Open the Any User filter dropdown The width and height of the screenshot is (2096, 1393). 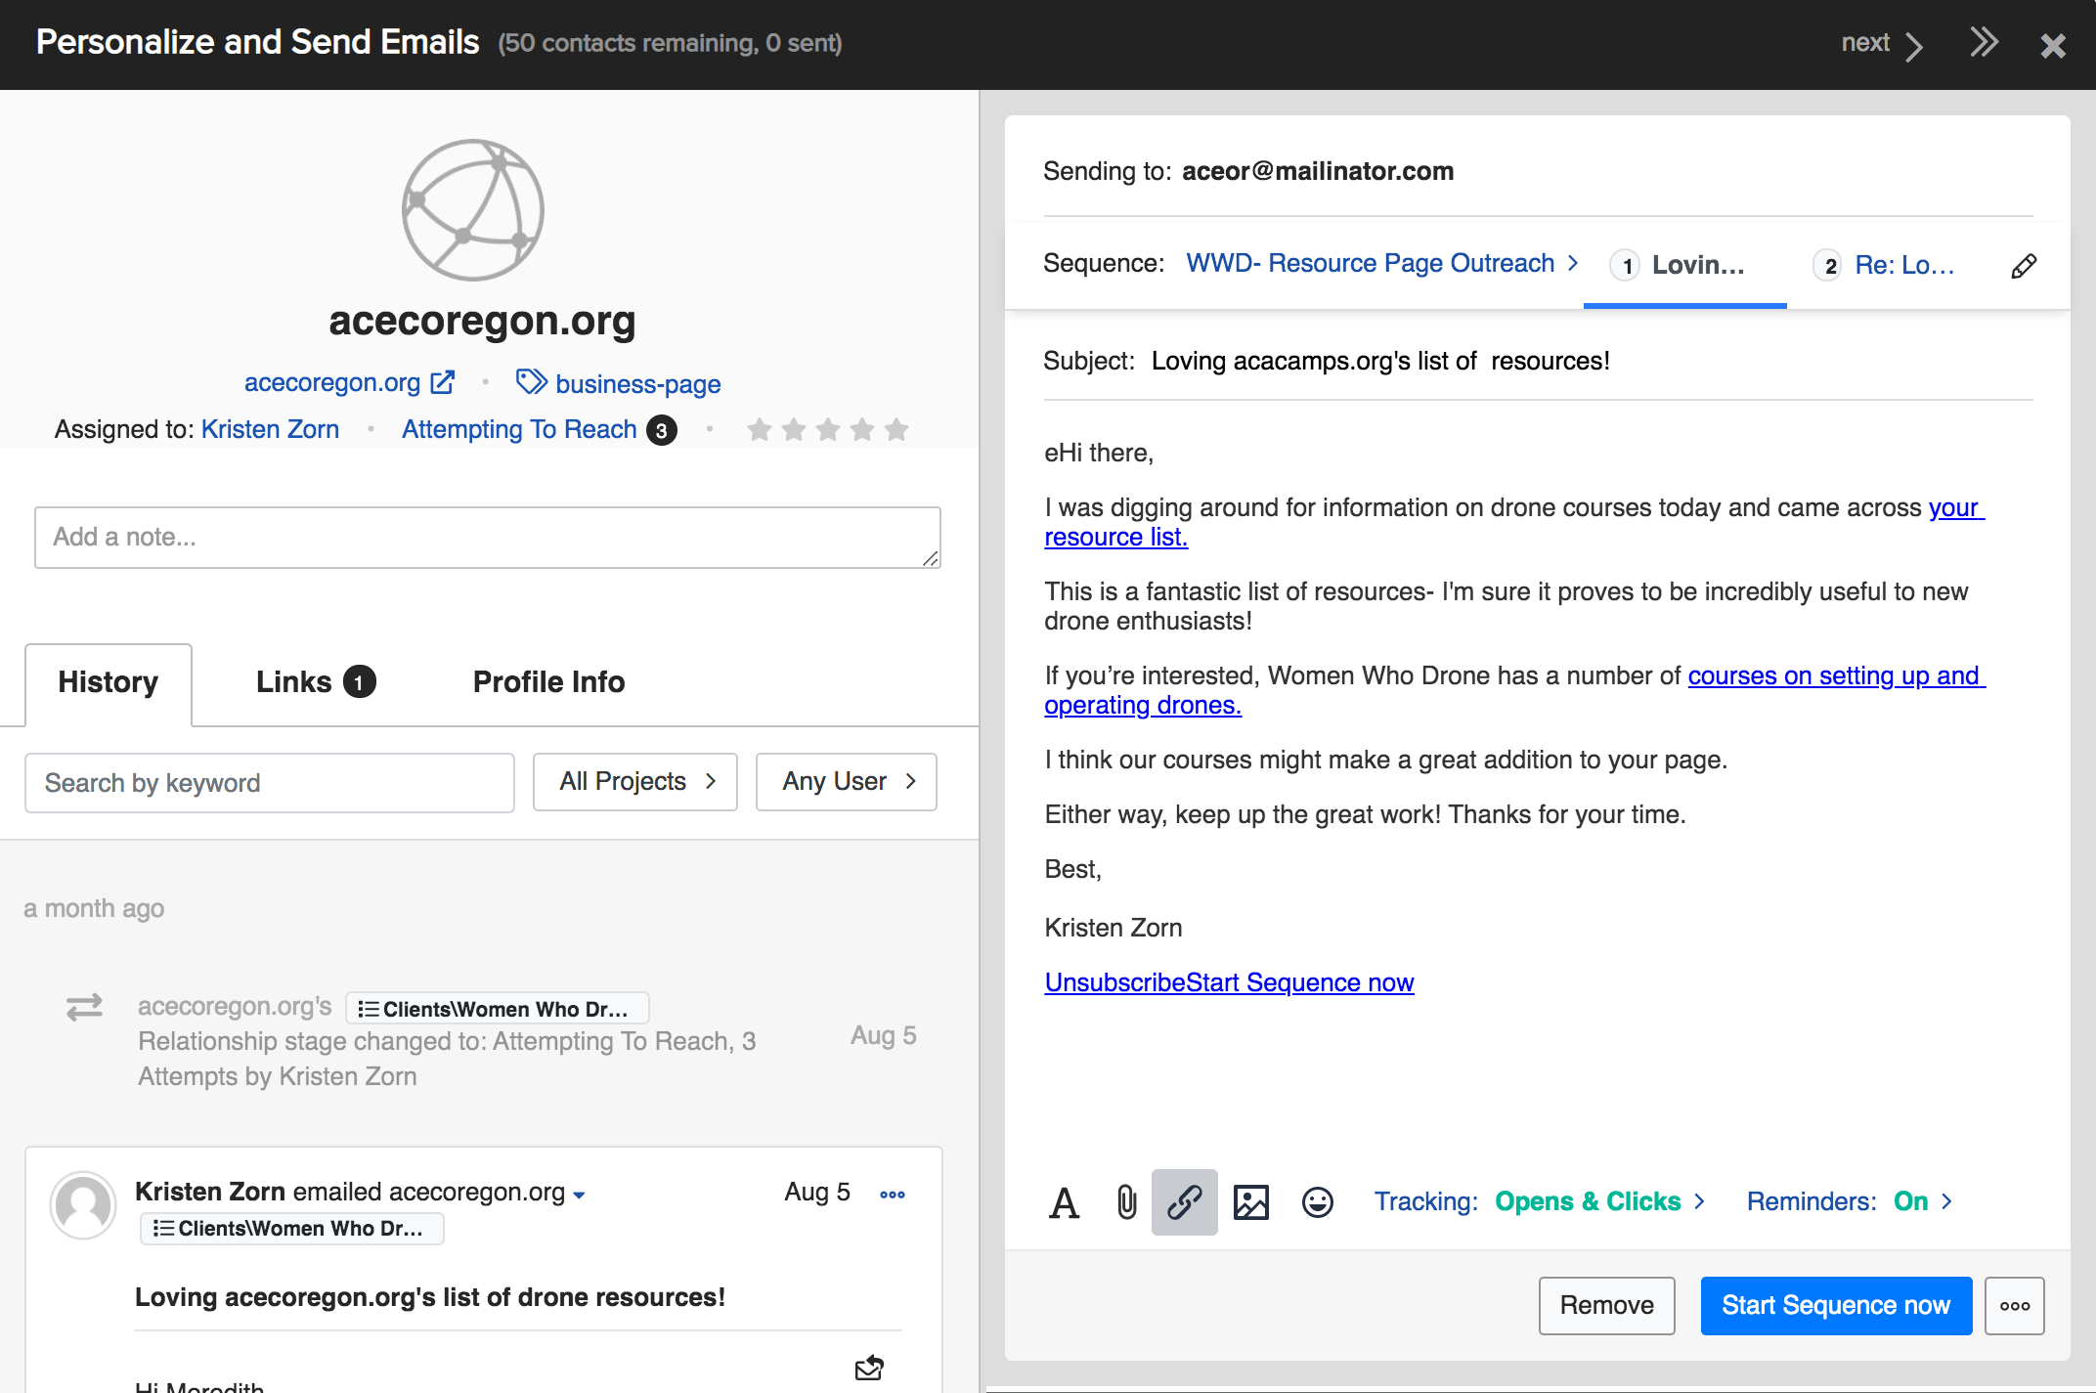[847, 782]
